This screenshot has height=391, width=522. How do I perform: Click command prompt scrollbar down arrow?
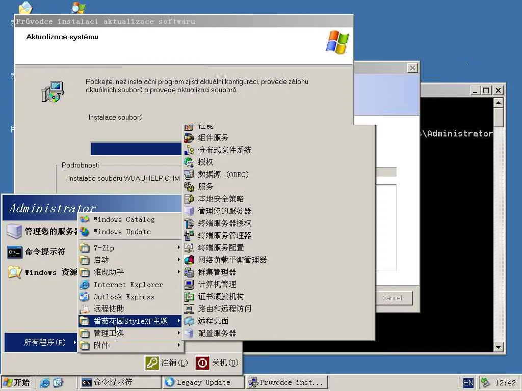point(498,347)
